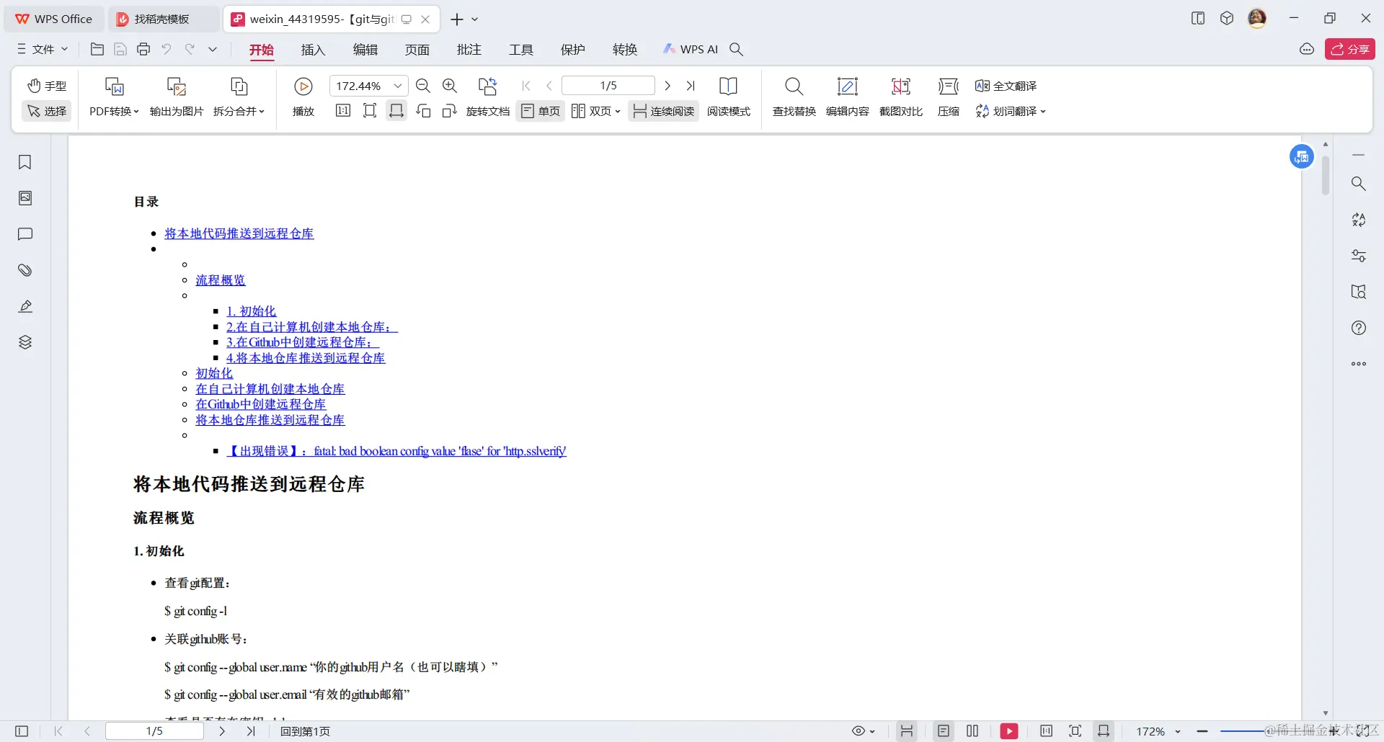Follow the 流程概览 link in the document outline

221,280
